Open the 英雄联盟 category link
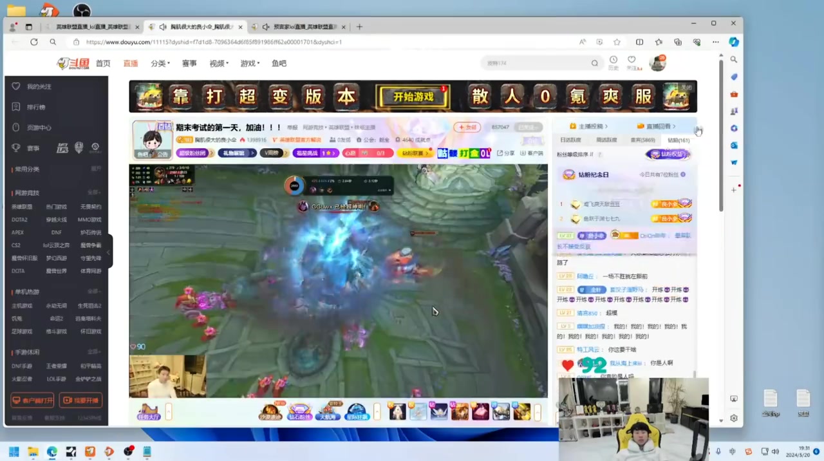824x461 pixels. point(22,207)
